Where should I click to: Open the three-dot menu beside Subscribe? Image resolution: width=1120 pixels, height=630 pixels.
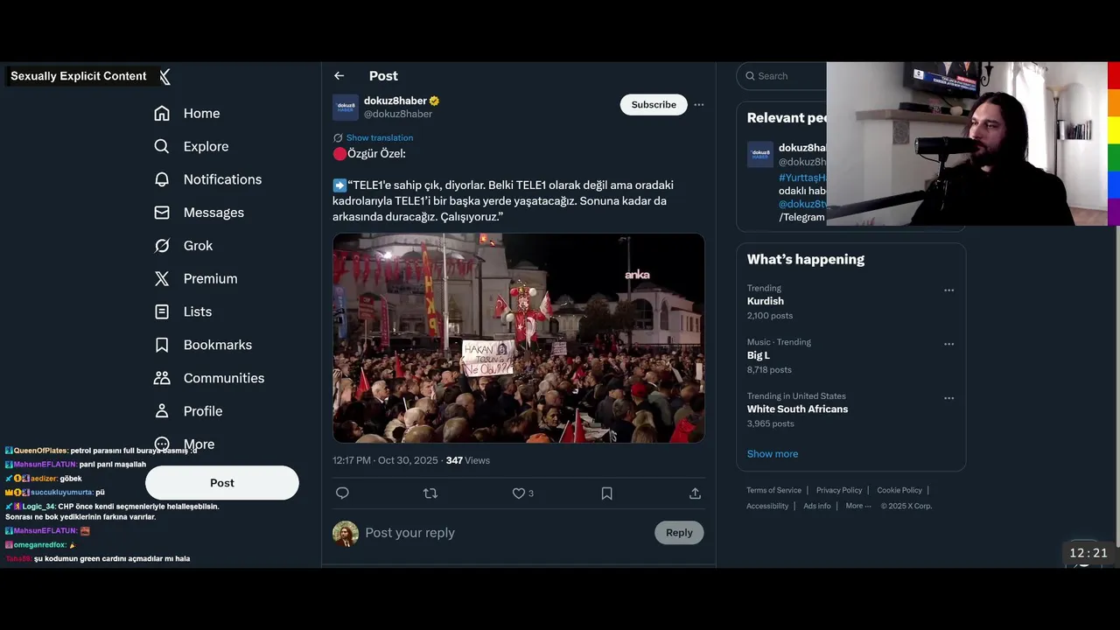click(x=698, y=105)
